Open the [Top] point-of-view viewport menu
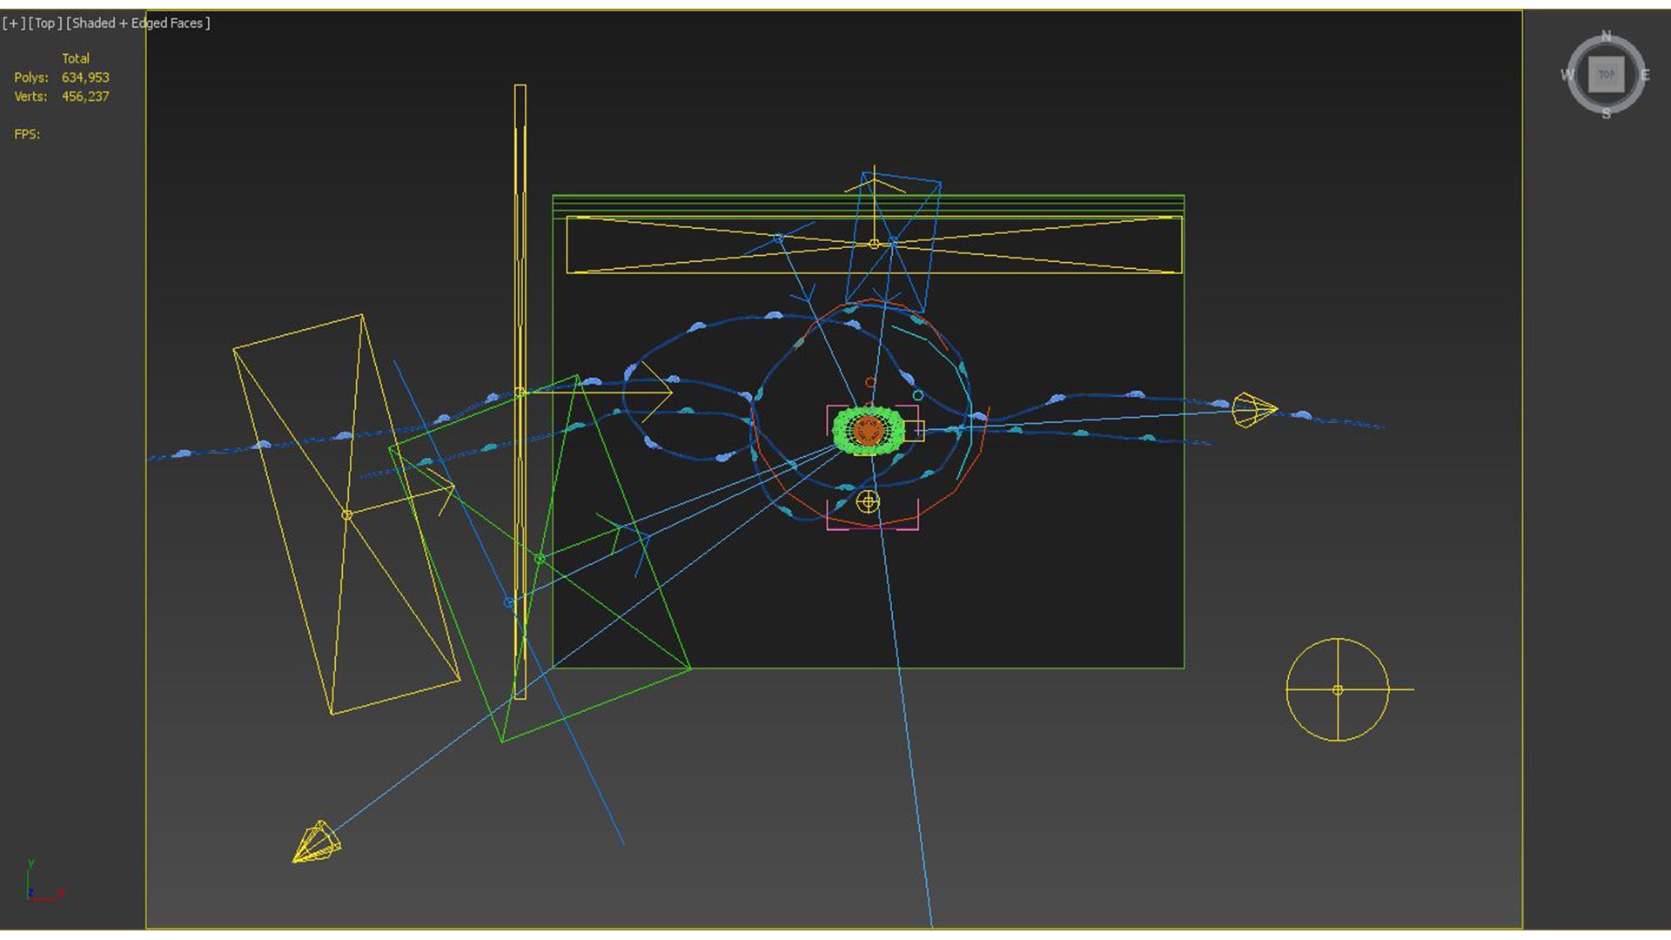The height and width of the screenshot is (940, 1671). [45, 23]
